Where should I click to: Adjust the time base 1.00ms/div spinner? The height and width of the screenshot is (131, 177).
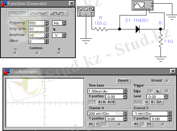point(125,91)
